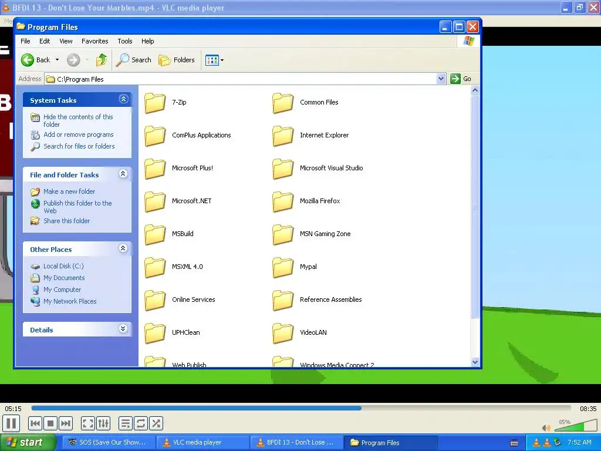The image size is (601, 451).
Task: Open the Back history dropdown arrow
Action: coord(57,60)
